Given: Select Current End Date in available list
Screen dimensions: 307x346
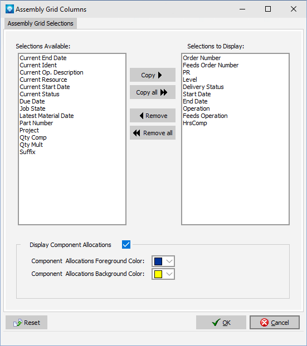Looking at the screenshot, I should pyautogui.click(x=43, y=58).
